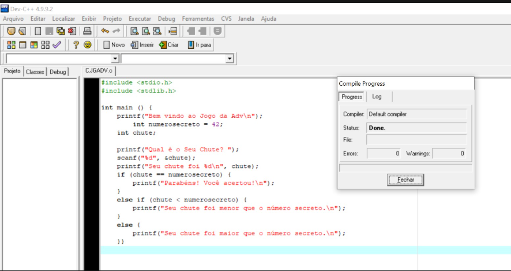Click the 'if (chute == numerosecreto) {' line
The width and height of the screenshot is (511, 271).
tap(174, 175)
